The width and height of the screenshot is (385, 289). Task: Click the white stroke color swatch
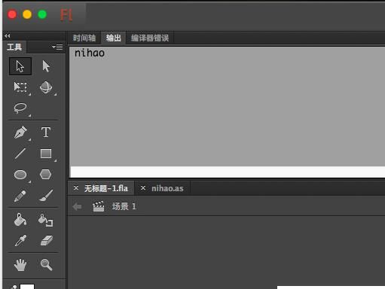[27, 287]
